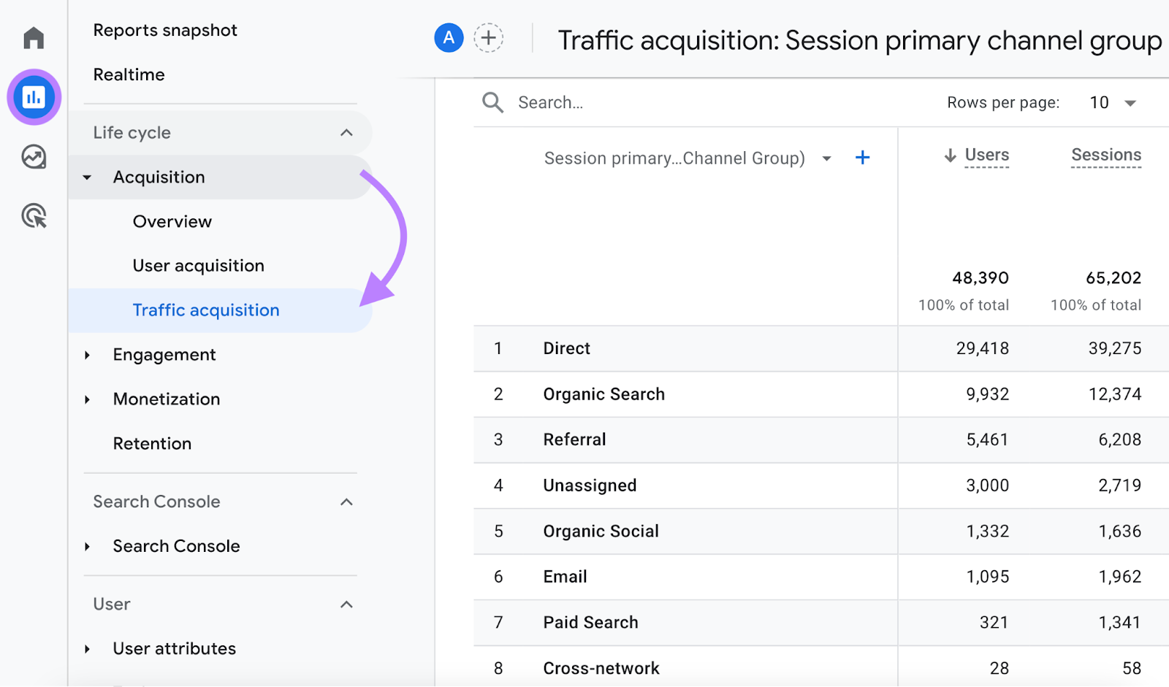1169x687 pixels.
Task: Sort the table by the Sessions column
Action: pos(1105,155)
